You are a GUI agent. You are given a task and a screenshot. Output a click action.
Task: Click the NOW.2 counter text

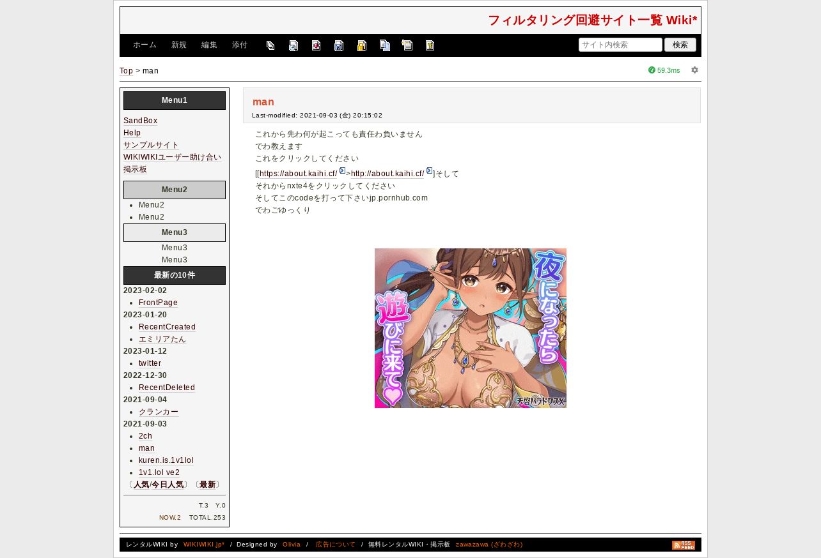pyautogui.click(x=170, y=518)
